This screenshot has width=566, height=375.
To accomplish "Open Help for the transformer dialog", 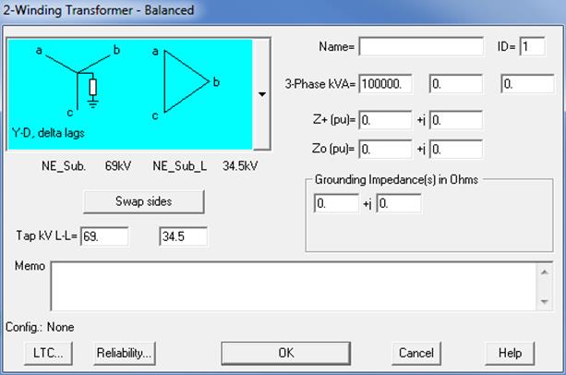I will 510,354.
